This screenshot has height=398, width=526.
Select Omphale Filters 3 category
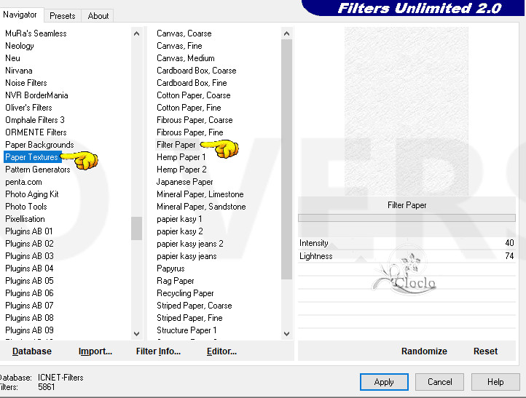point(35,120)
